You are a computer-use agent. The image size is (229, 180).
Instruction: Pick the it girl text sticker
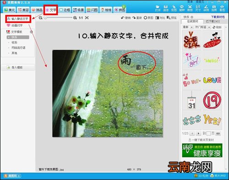[192, 60]
